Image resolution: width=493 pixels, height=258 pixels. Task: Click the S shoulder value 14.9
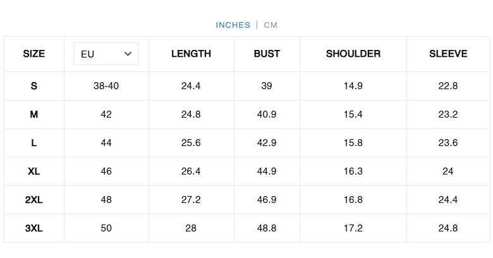(x=353, y=86)
